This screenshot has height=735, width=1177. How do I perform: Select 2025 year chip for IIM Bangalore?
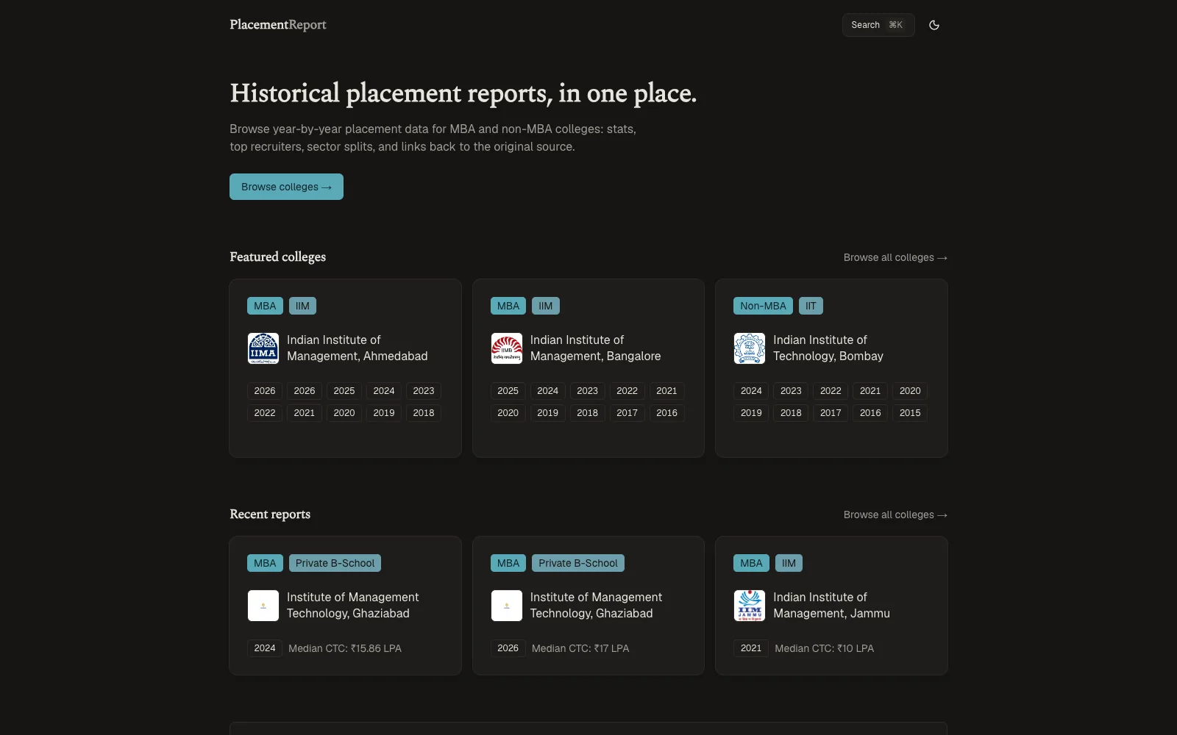tap(508, 391)
